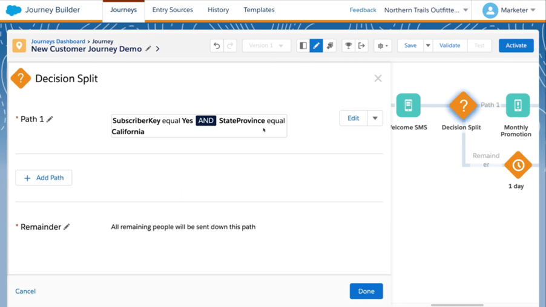Open the settings gear dropdown
Screen dimensions: 546x307
coord(383,45)
